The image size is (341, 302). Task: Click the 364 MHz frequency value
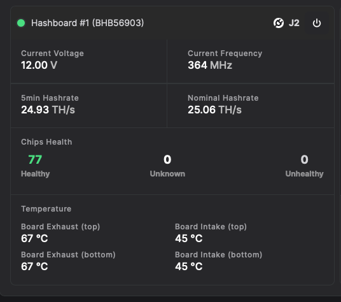coord(210,65)
